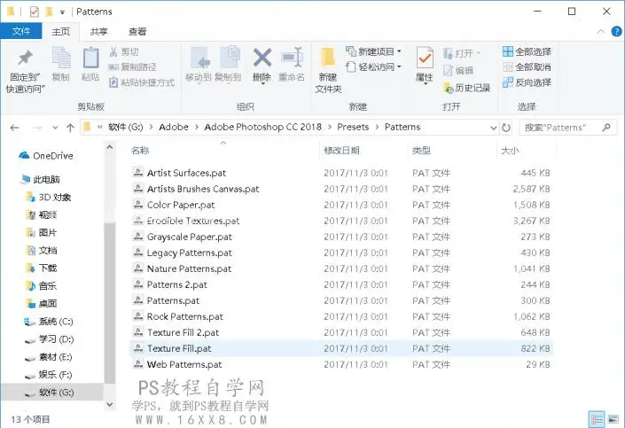Click the Move to icon

click(x=199, y=58)
